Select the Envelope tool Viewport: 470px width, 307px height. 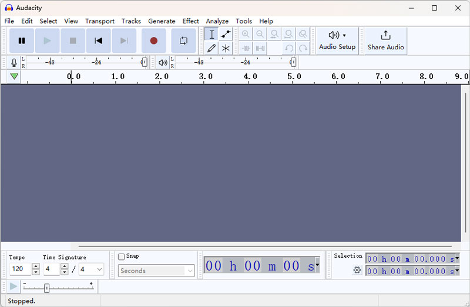pos(226,34)
